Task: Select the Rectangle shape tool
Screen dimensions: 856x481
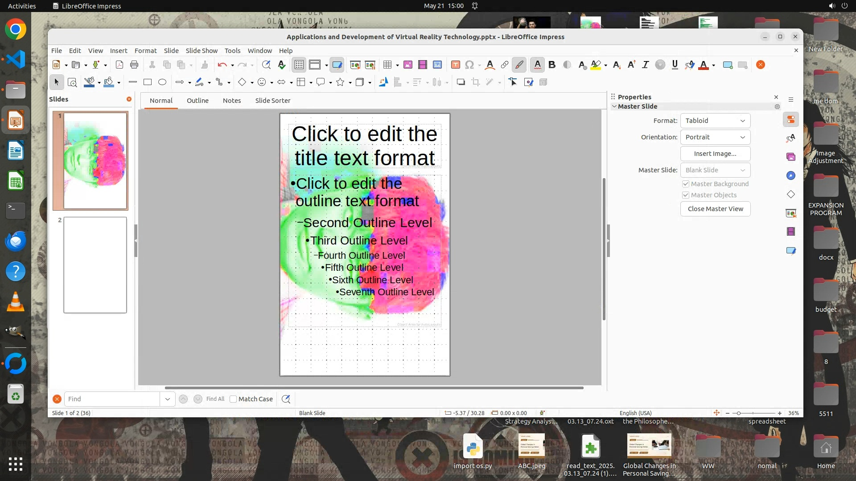Action: 148,82
